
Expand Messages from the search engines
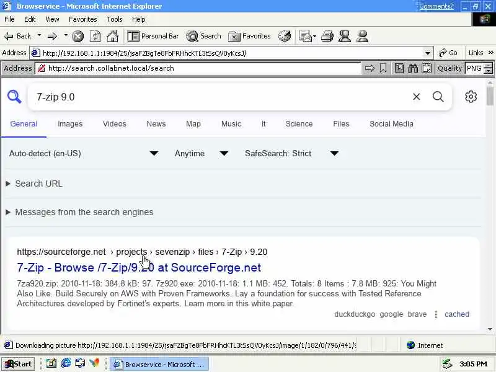click(x=79, y=212)
